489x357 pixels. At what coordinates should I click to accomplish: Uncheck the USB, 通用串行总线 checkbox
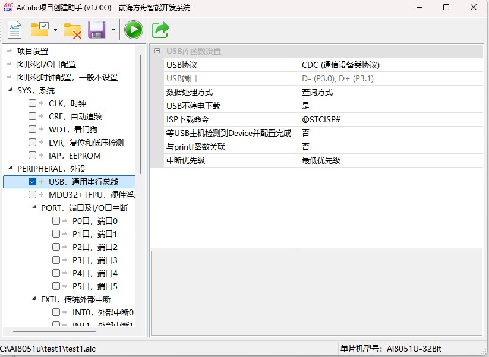click(x=32, y=181)
